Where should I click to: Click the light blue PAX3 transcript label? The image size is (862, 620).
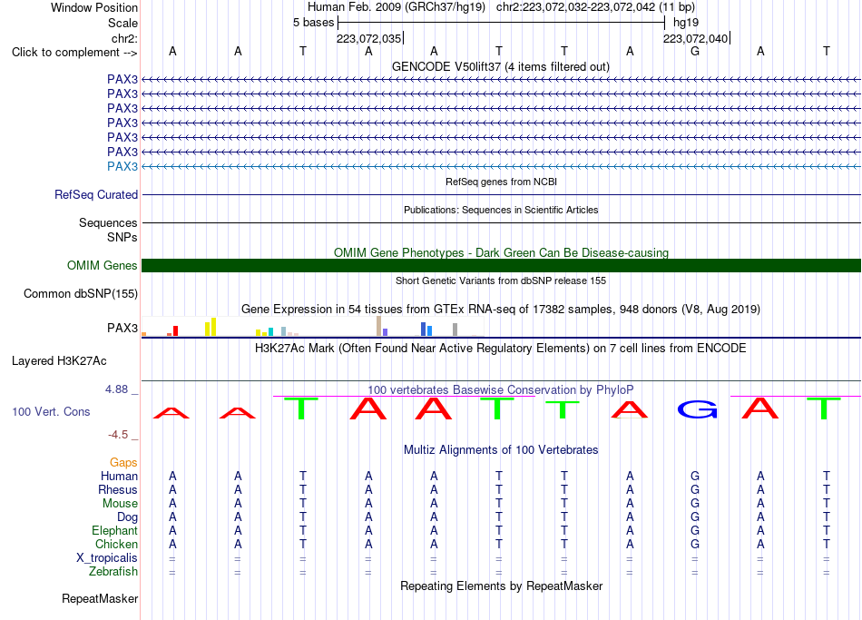(x=122, y=167)
